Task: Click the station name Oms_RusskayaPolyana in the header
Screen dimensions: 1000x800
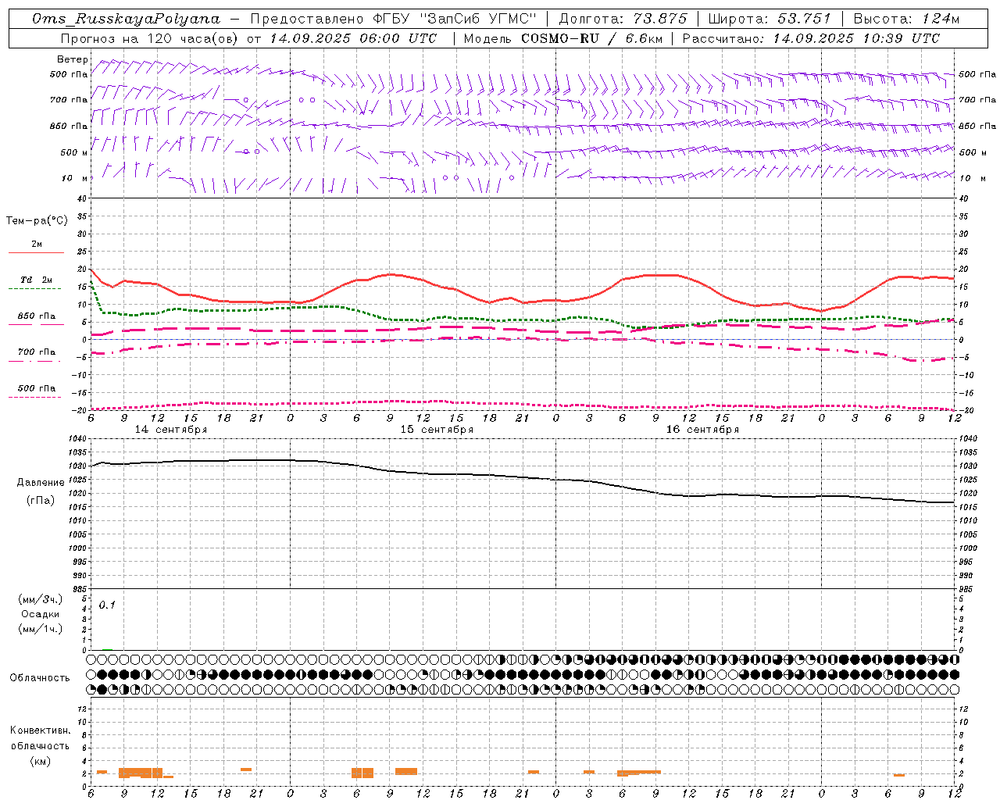Action: (x=127, y=19)
